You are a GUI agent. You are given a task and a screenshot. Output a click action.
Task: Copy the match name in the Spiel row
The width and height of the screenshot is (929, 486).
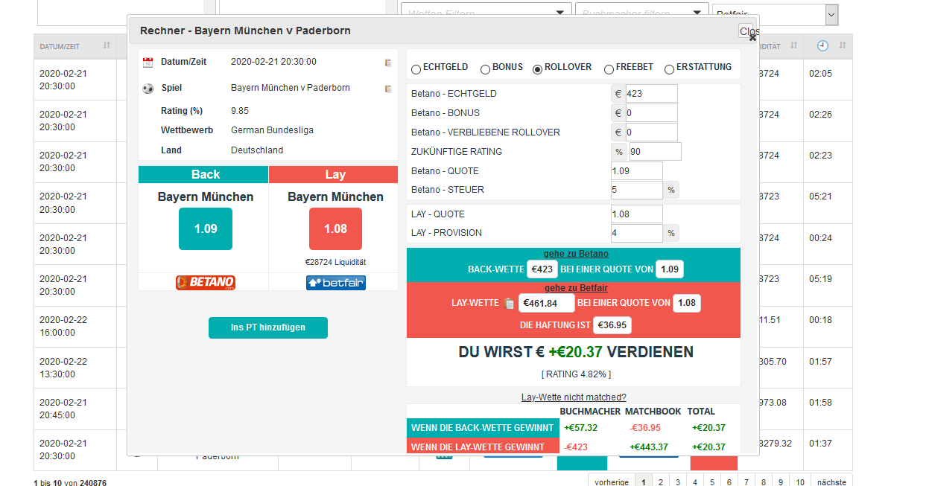(x=388, y=89)
